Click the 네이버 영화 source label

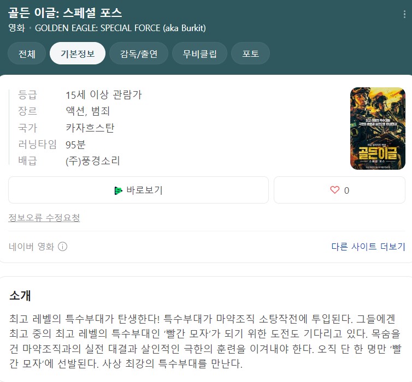point(31,247)
